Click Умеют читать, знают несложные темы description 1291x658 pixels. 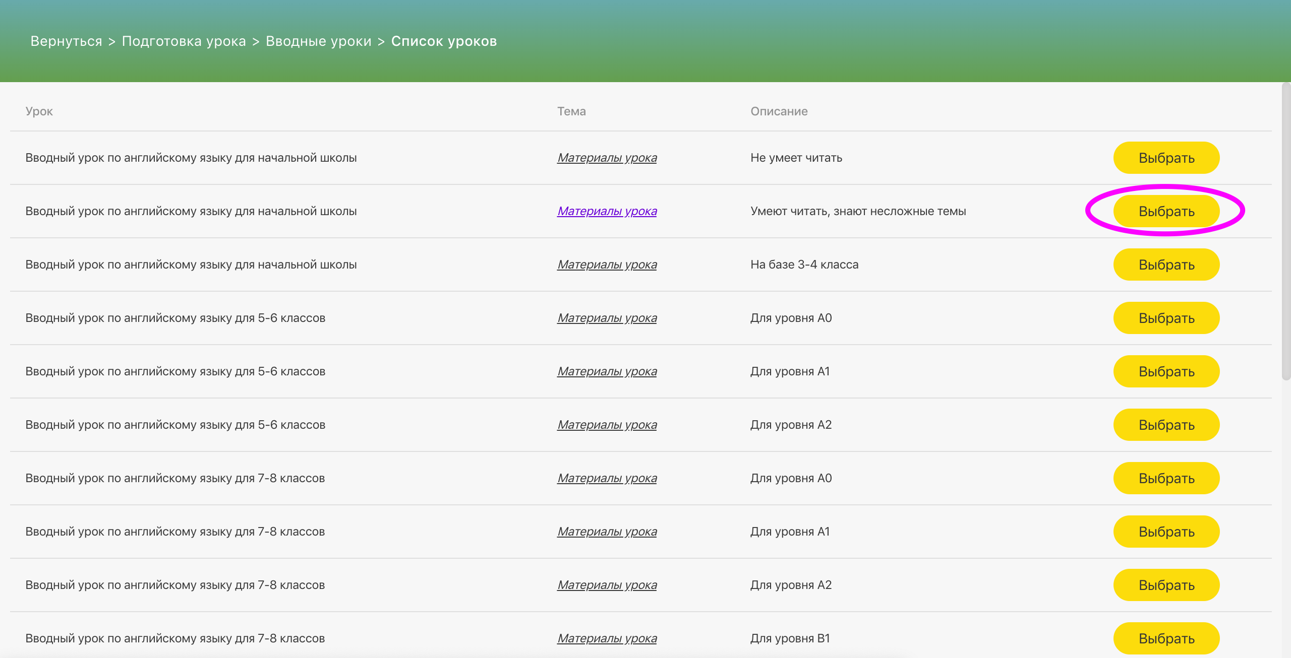click(x=858, y=211)
